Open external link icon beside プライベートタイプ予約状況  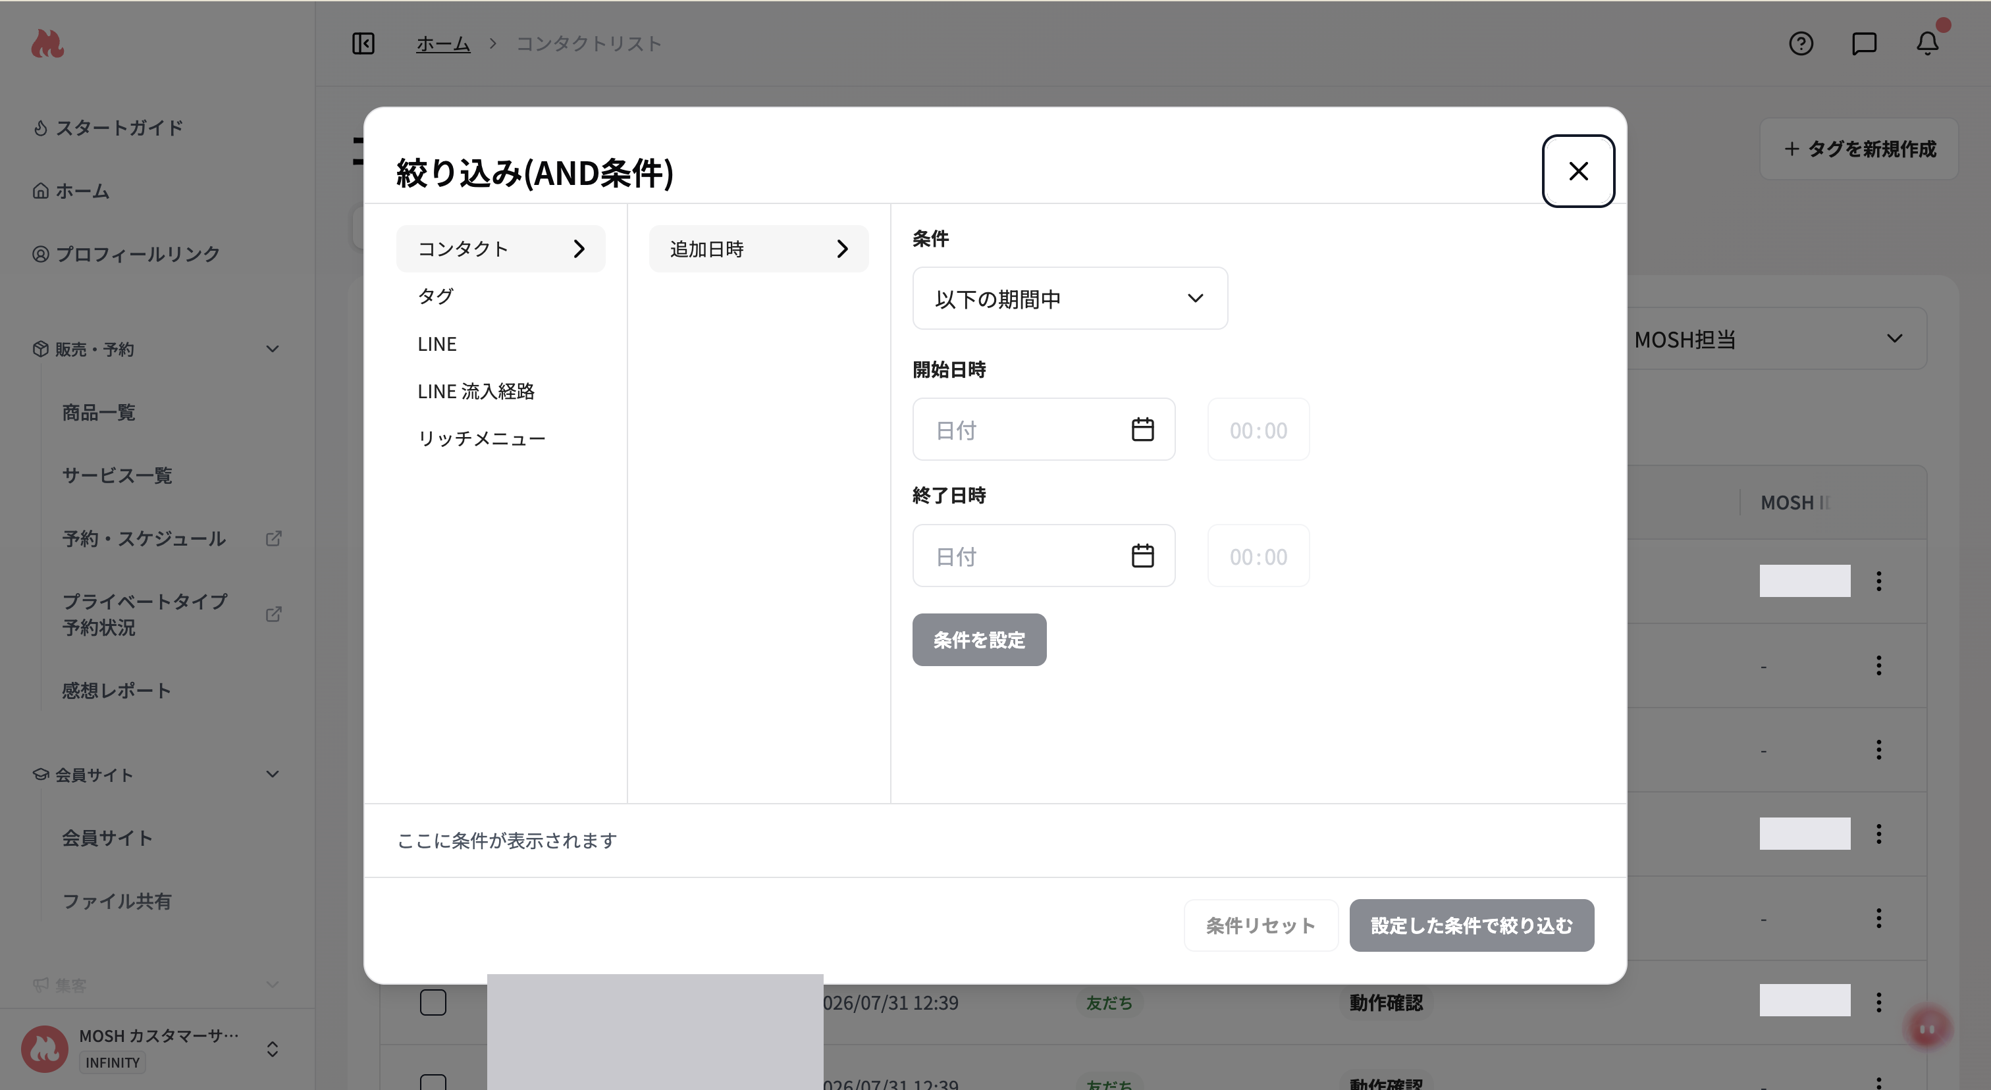click(x=274, y=614)
